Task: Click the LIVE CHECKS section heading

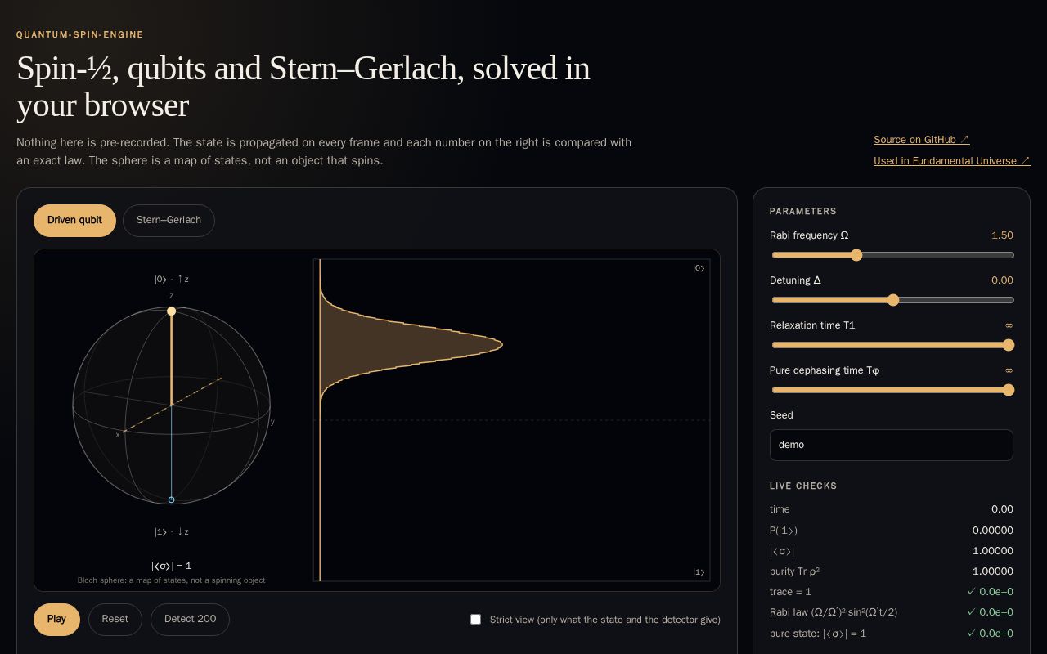Action: pos(803,486)
